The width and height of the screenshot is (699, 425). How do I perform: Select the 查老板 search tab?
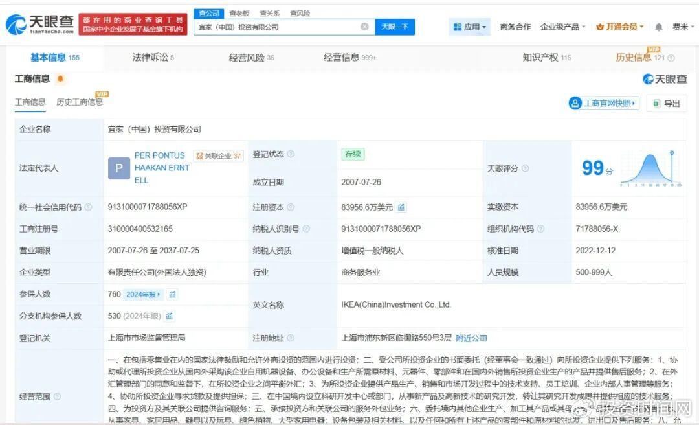coord(239,14)
